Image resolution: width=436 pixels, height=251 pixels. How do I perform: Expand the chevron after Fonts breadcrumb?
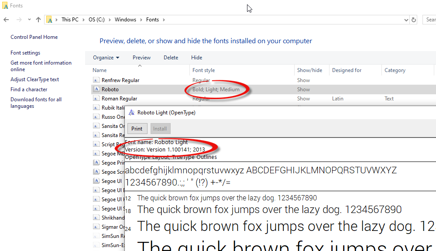point(164,20)
